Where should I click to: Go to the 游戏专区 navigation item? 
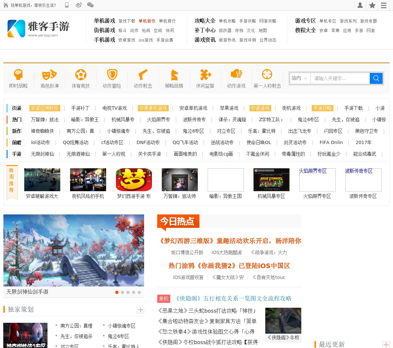(x=305, y=21)
